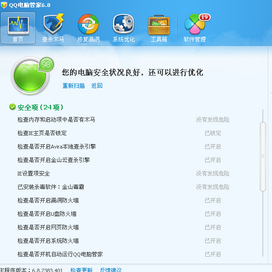The width and height of the screenshot is (272, 272).
Task: Open the 首页 home monitor icon
Action: point(18,28)
